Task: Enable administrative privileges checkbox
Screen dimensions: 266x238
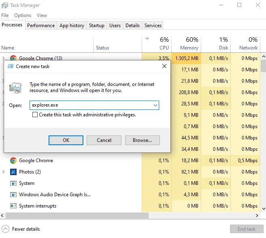Action: click(35, 115)
